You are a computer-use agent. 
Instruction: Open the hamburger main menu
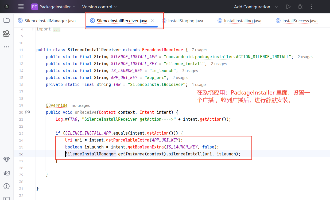coord(21,7)
